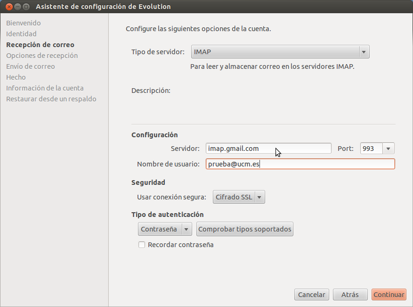Open the Contraseña authentication type dropdown
The width and height of the screenshot is (413, 307).
165,229
